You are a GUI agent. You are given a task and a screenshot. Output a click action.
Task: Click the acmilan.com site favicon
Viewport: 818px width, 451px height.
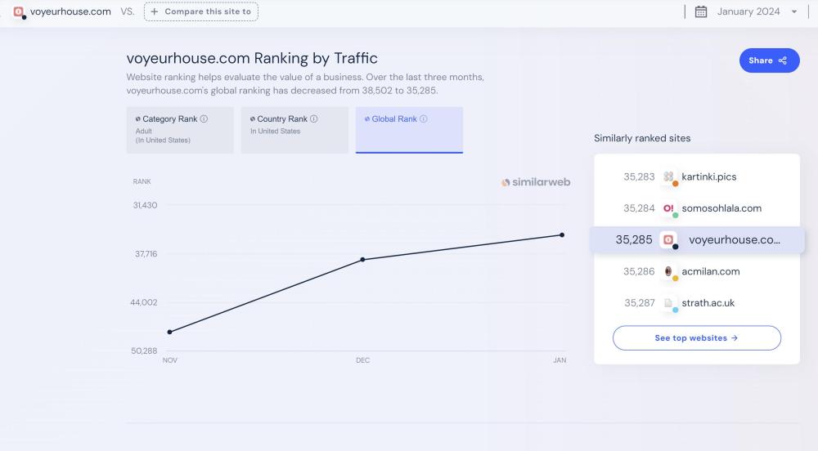tap(669, 271)
